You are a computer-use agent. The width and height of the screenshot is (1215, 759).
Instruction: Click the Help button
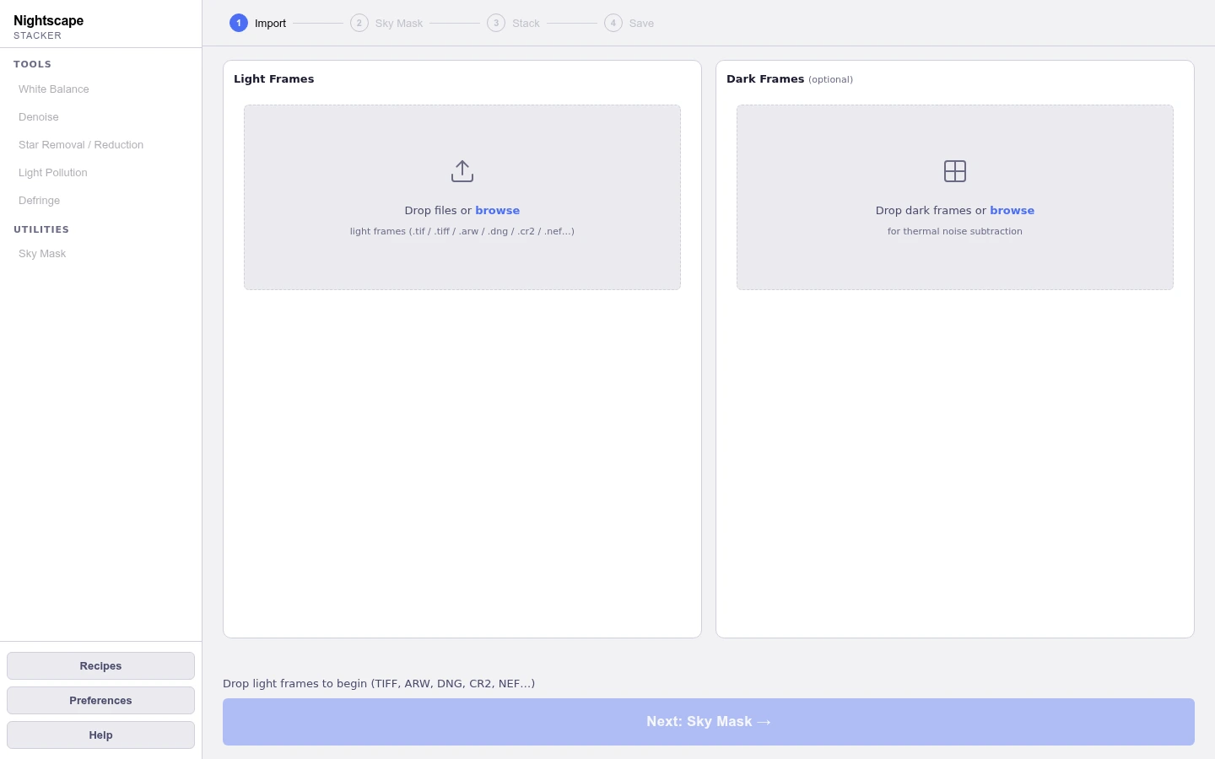click(x=100, y=735)
